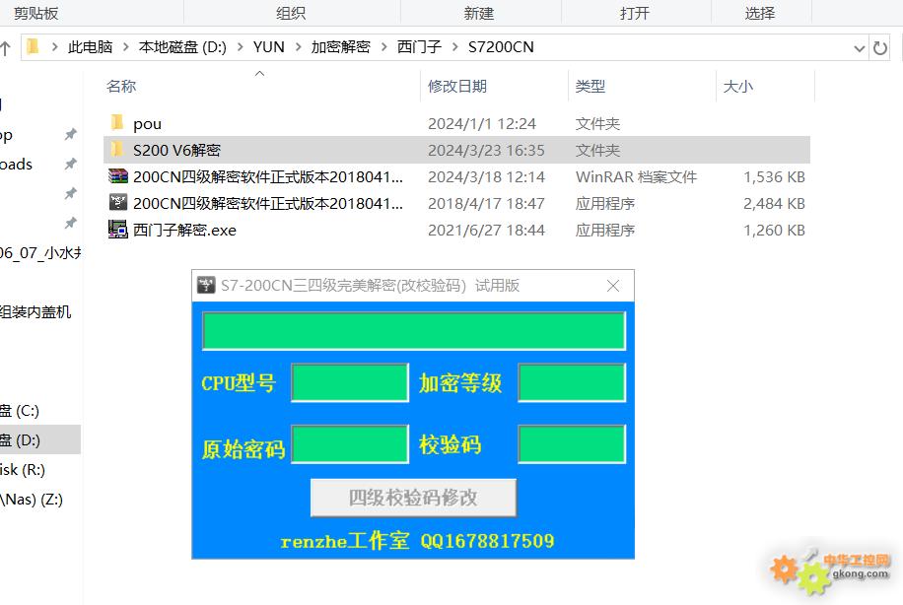
Task: Sort files by the 名称 column
Action: tap(121, 87)
